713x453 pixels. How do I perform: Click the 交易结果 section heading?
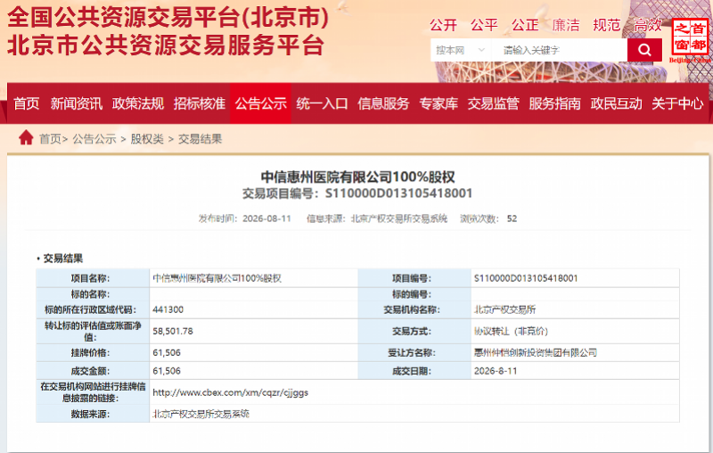[62, 259]
